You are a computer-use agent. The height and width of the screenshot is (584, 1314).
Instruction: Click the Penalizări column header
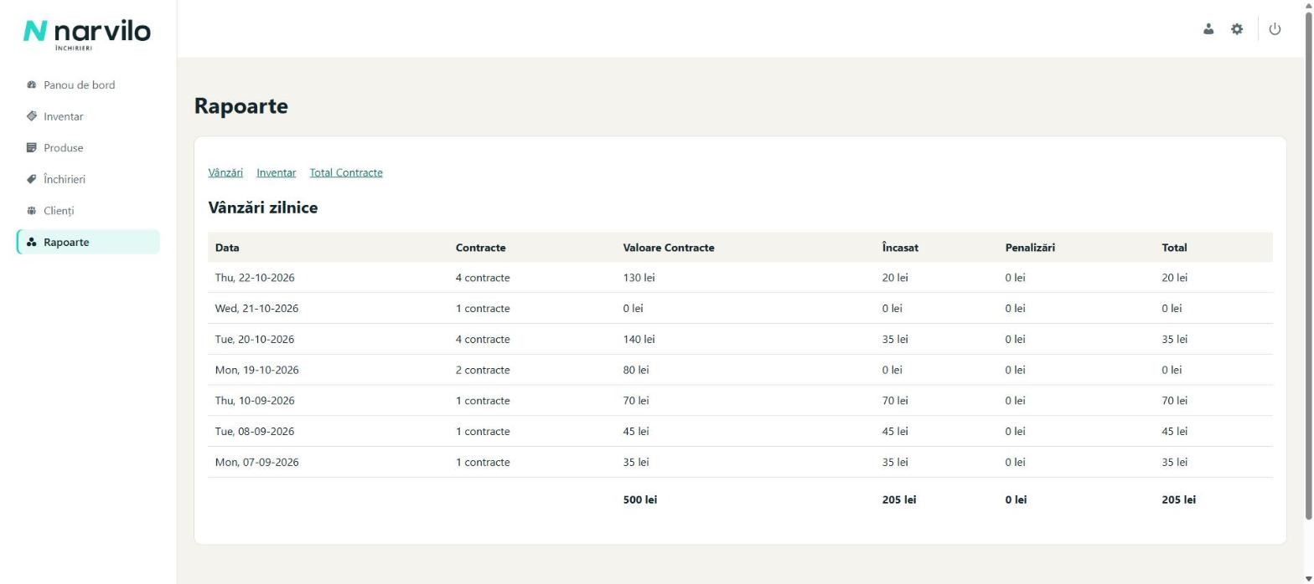pyautogui.click(x=1030, y=248)
